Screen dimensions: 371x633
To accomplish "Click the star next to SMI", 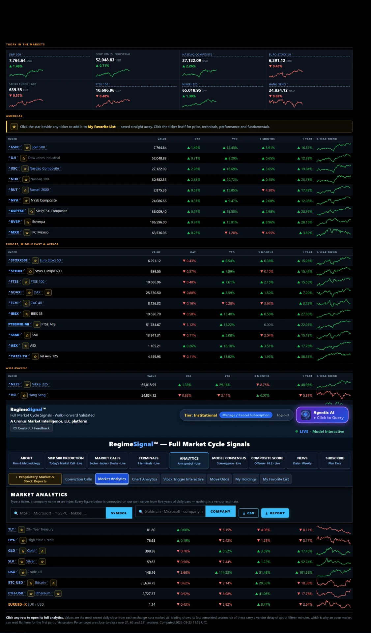I will pos(27,335).
